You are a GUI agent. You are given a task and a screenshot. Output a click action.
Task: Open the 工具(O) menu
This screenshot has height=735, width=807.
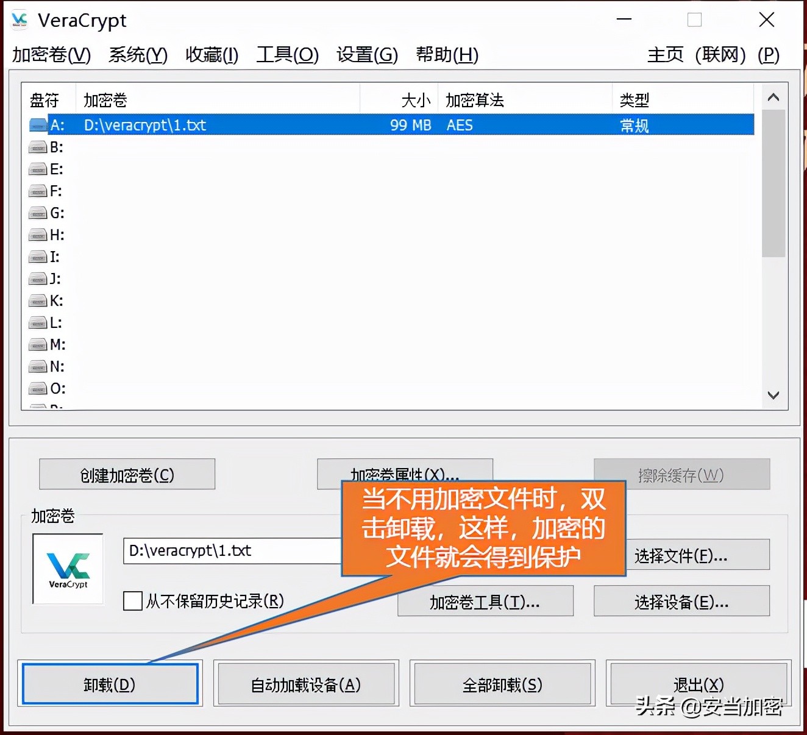[x=286, y=55]
